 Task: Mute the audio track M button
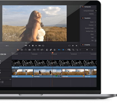3,82
